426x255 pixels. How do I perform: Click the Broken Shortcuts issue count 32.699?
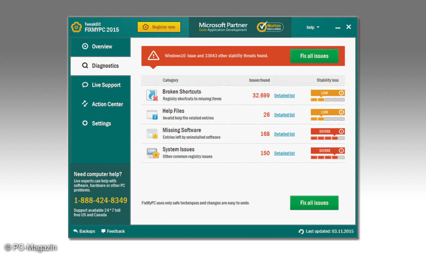pos(261,96)
